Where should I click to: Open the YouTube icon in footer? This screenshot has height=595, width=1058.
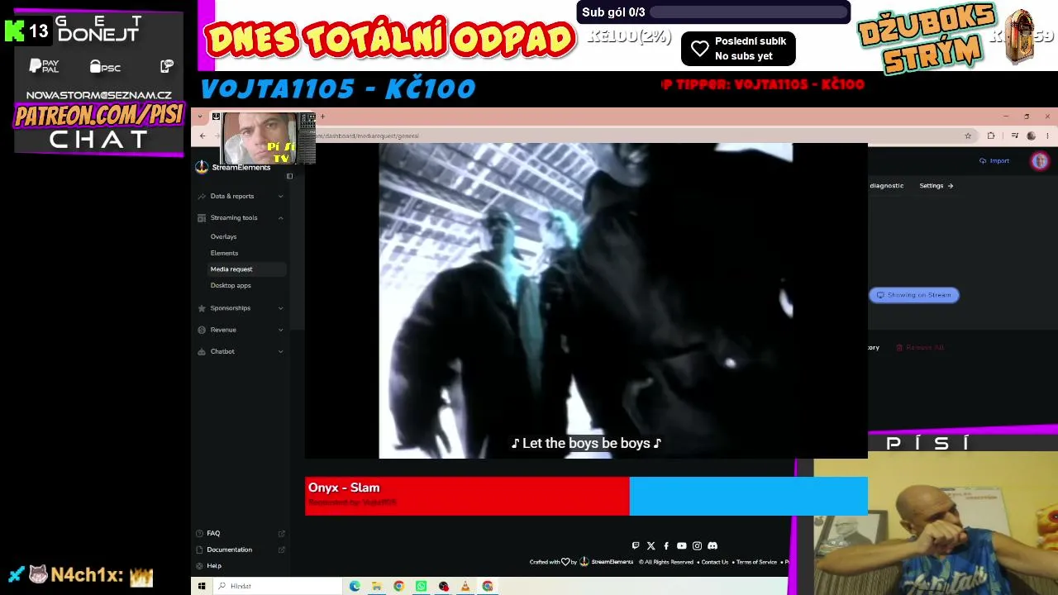(681, 545)
